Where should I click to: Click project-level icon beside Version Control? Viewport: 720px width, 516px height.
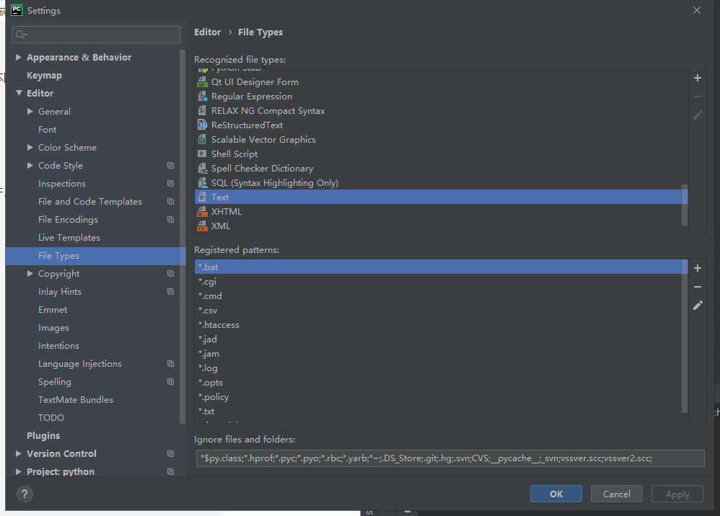170,453
